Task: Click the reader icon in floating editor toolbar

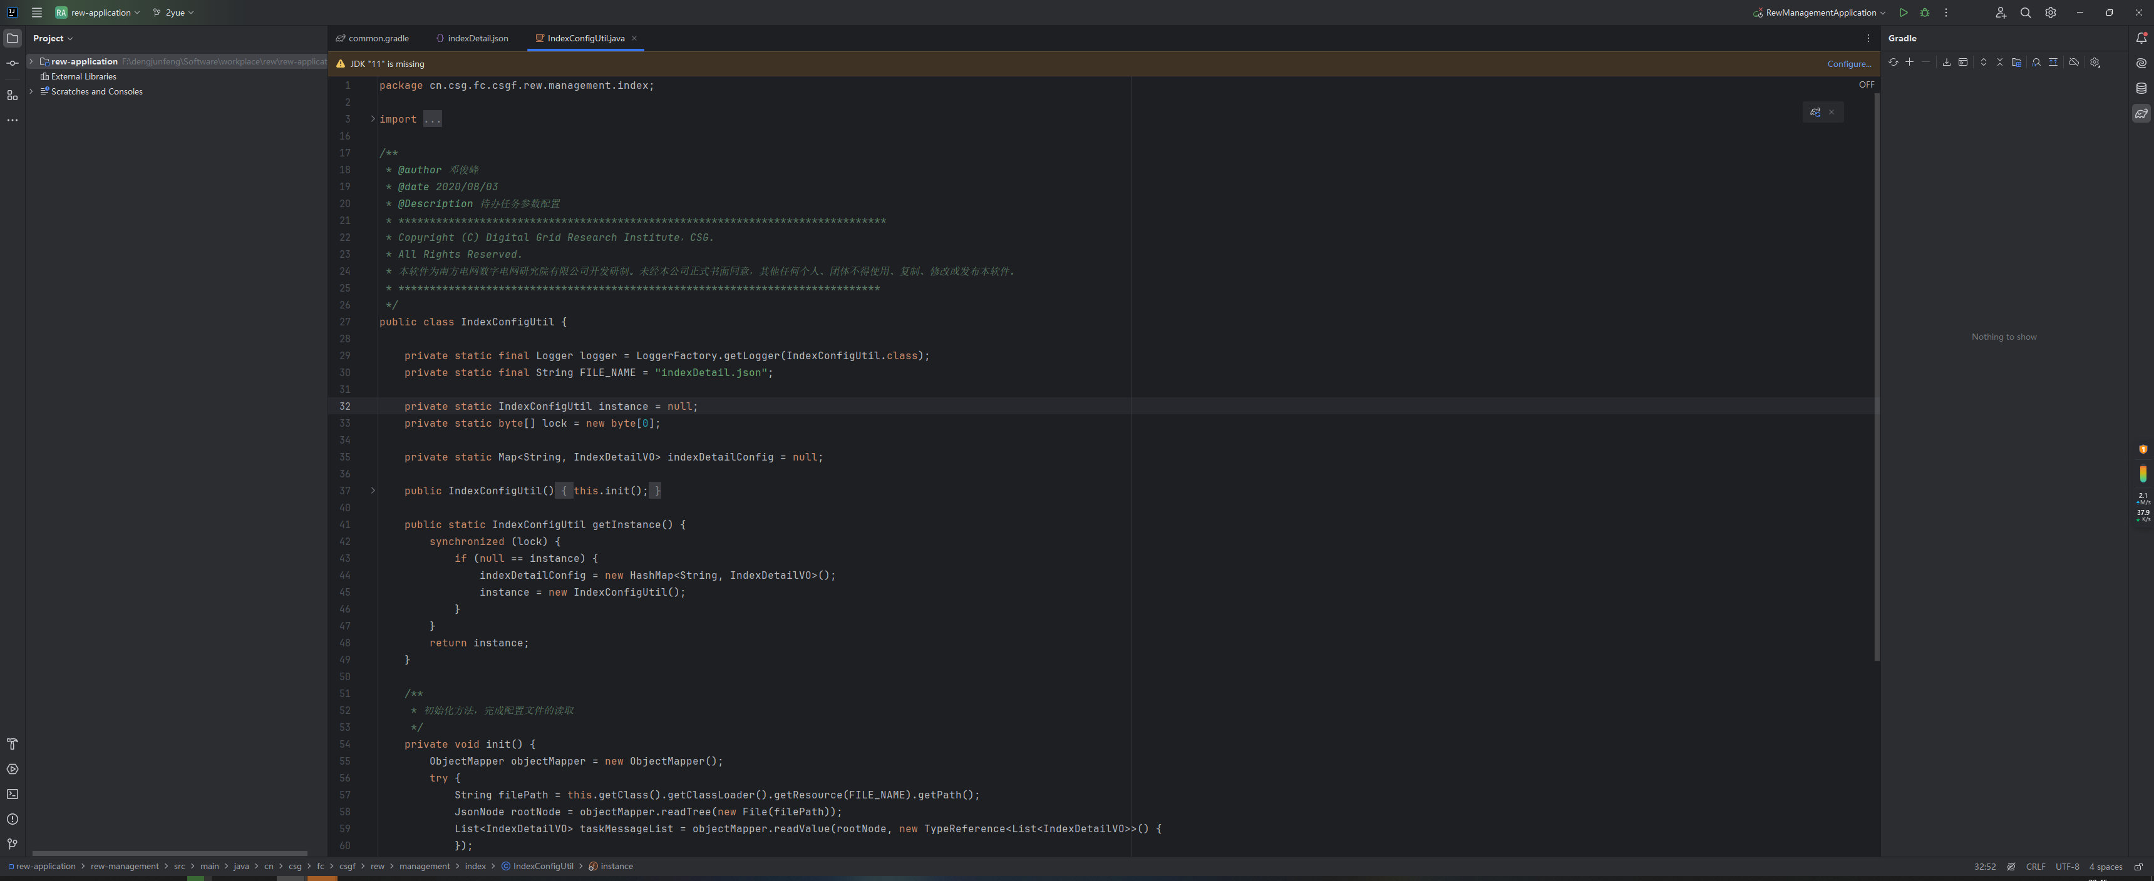Action: pyautogui.click(x=1815, y=112)
